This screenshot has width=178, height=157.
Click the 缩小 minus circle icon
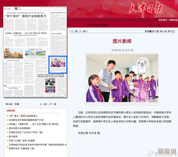(166, 31)
